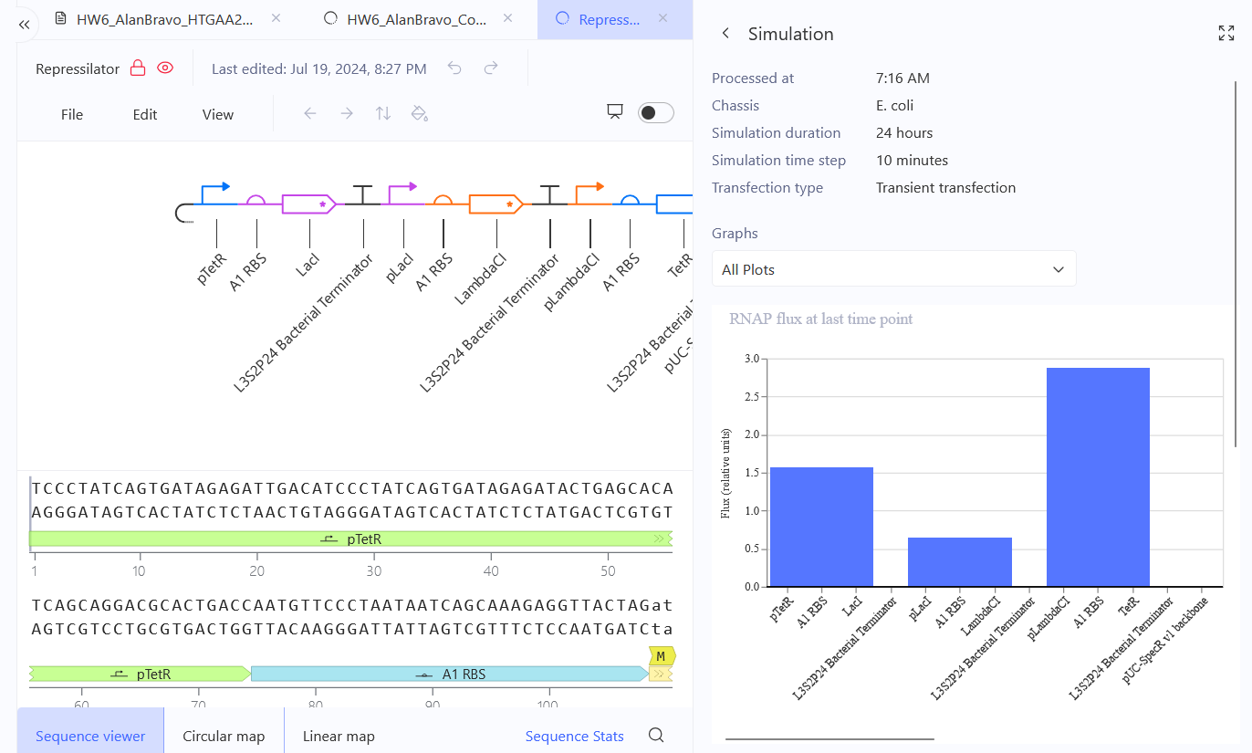
Task: Close the HW6_AlanBravo_HTGAA2 tab
Action: [x=276, y=18]
